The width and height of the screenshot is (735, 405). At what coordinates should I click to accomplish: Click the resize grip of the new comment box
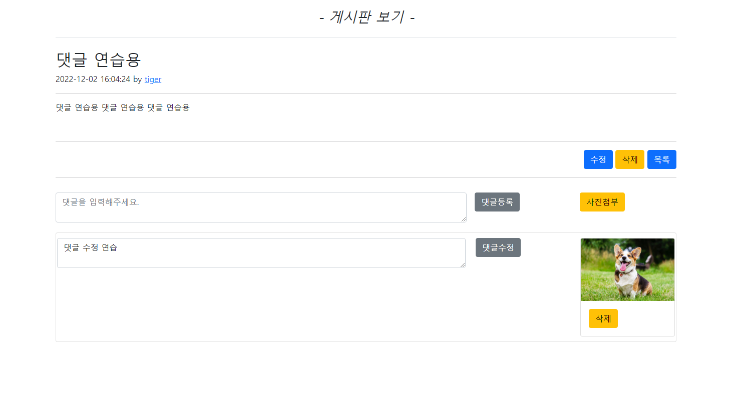click(x=463, y=219)
